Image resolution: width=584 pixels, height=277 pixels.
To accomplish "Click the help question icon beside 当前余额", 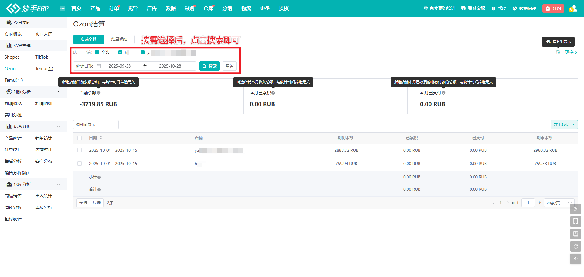I will pyautogui.click(x=99, y=93).
